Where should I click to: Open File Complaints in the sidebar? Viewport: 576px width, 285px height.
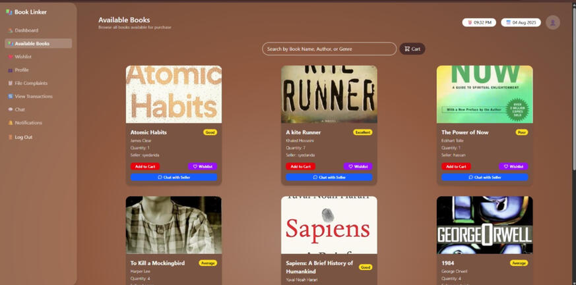(x=38, y=83)
